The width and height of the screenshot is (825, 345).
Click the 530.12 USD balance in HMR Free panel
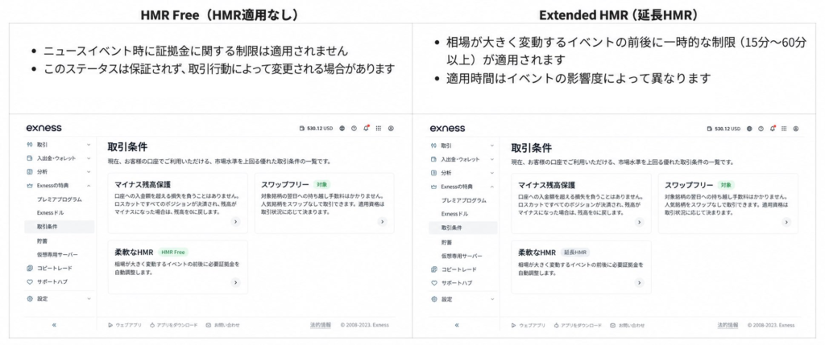(x=316, y=128)
